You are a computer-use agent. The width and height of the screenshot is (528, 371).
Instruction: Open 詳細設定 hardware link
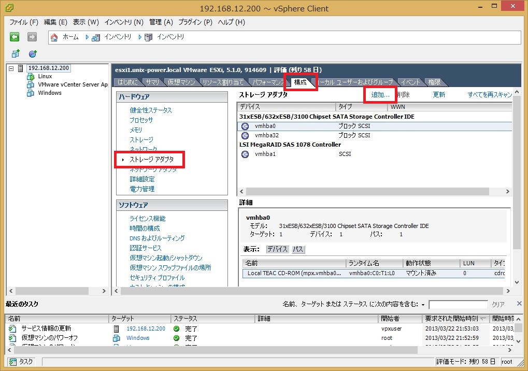142,179
